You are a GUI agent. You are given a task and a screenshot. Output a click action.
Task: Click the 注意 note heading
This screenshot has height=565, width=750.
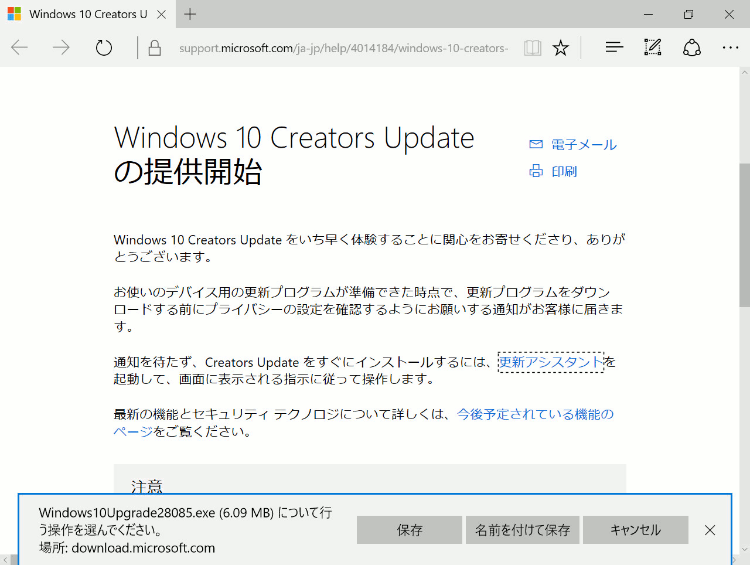[x=147, y=486]
